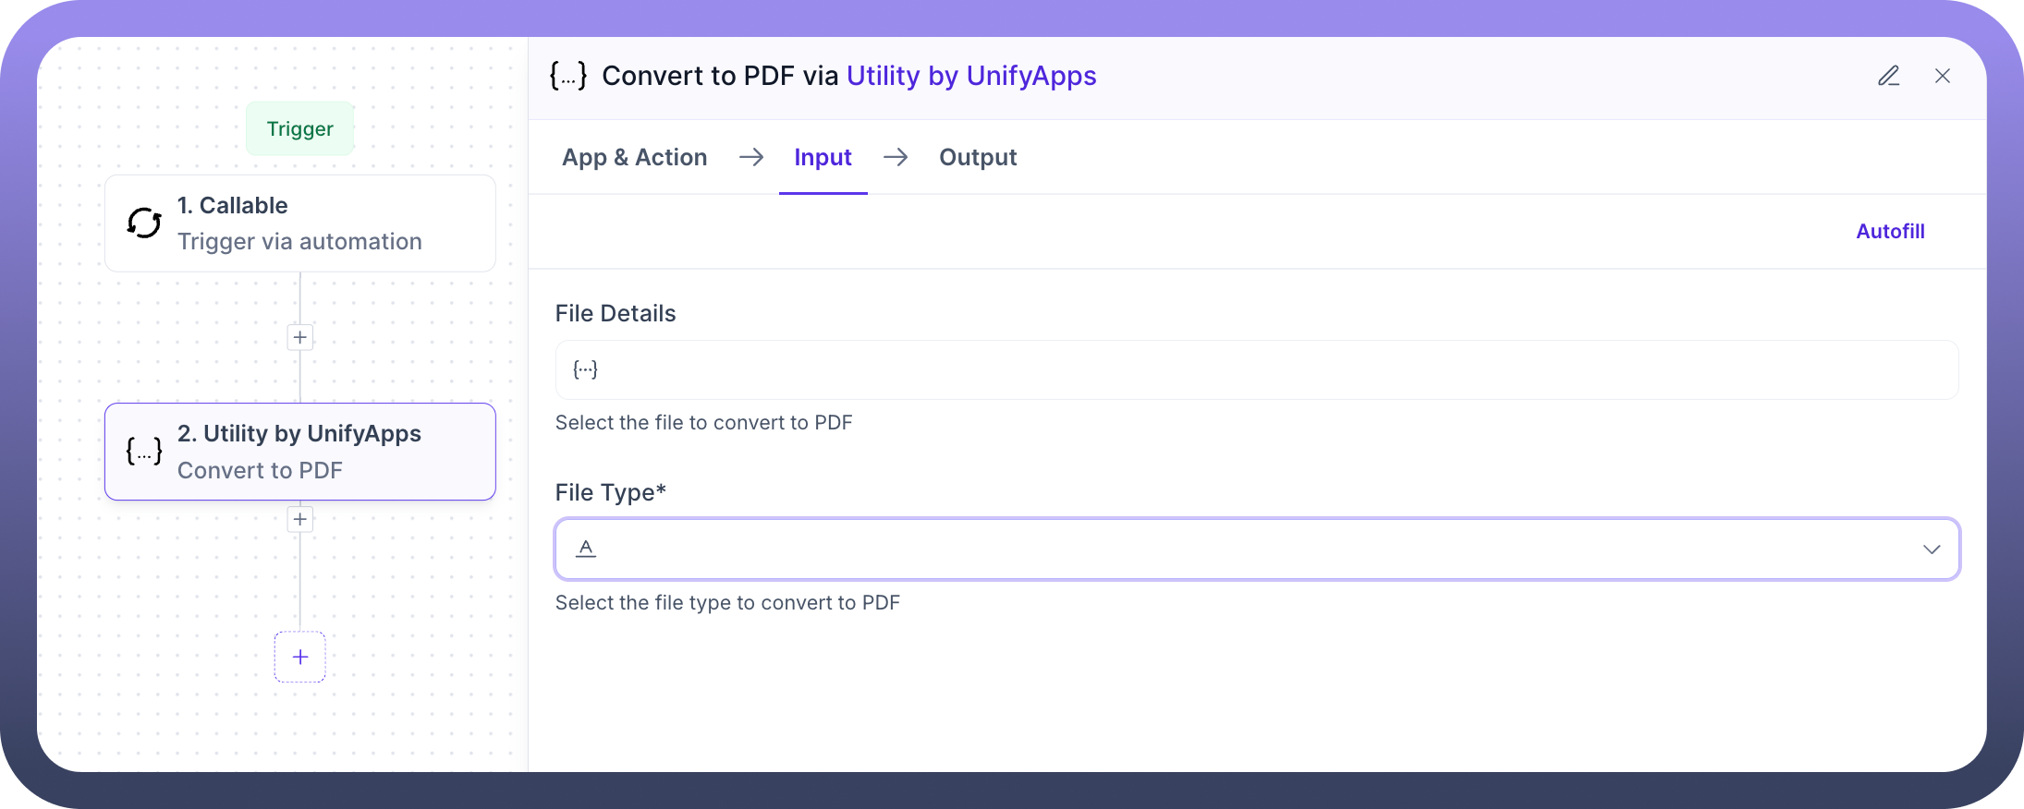Screen dimensions: 2024x809
Task: Click the text type icon in File Type field
Action: pyautogui.click(x=586, y=549)
